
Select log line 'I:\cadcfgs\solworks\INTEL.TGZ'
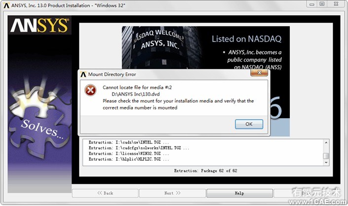click(x=139, y=148)
